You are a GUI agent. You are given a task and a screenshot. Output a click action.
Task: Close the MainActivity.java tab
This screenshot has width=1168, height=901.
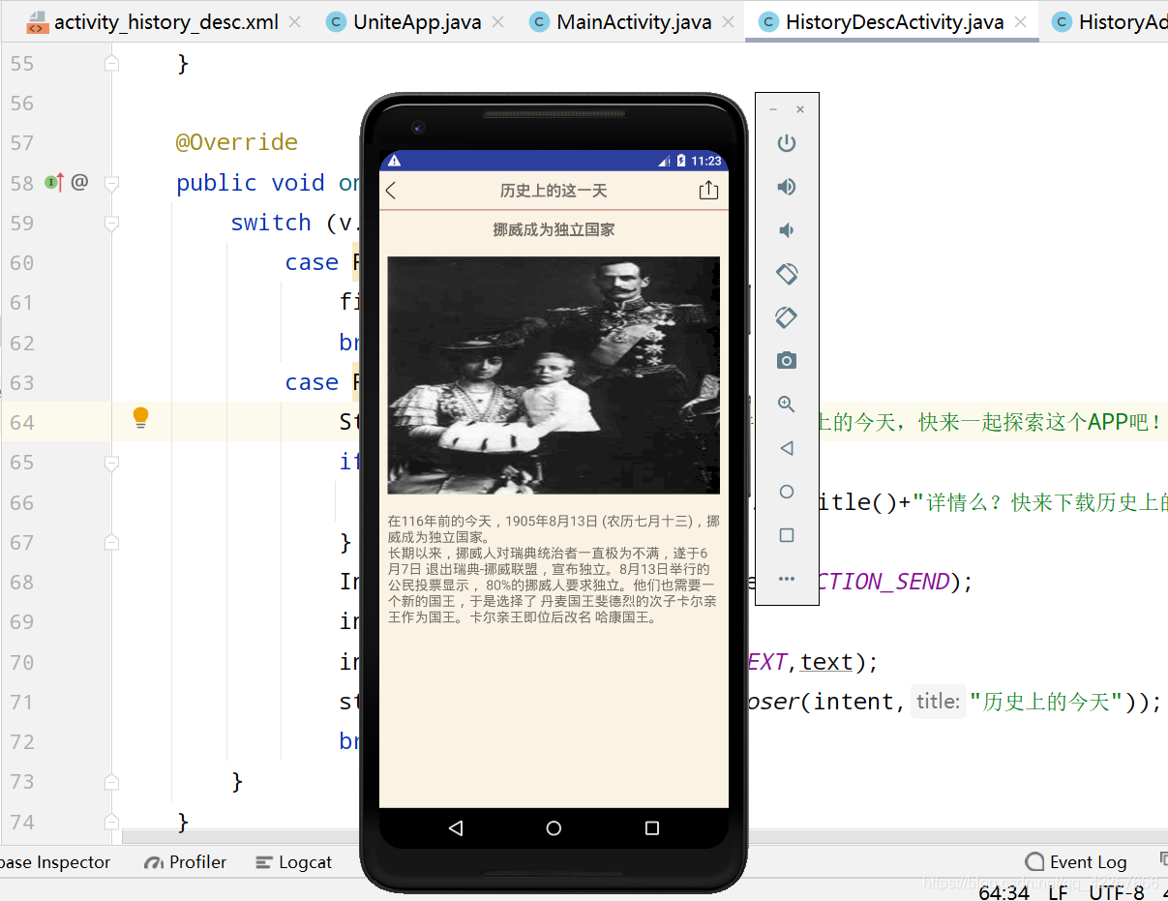coord(729,21)
